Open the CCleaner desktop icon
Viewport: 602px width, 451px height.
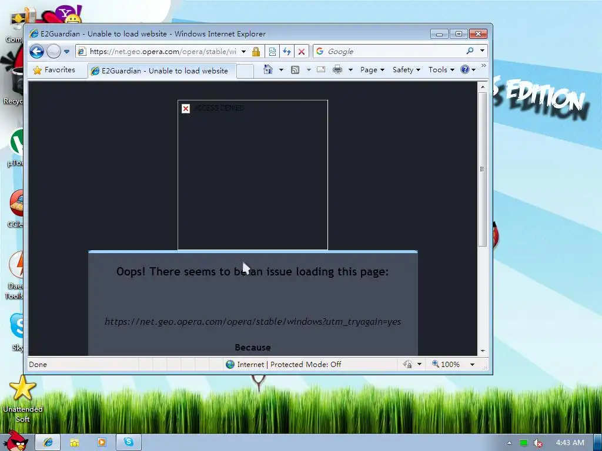pos(16,209)
